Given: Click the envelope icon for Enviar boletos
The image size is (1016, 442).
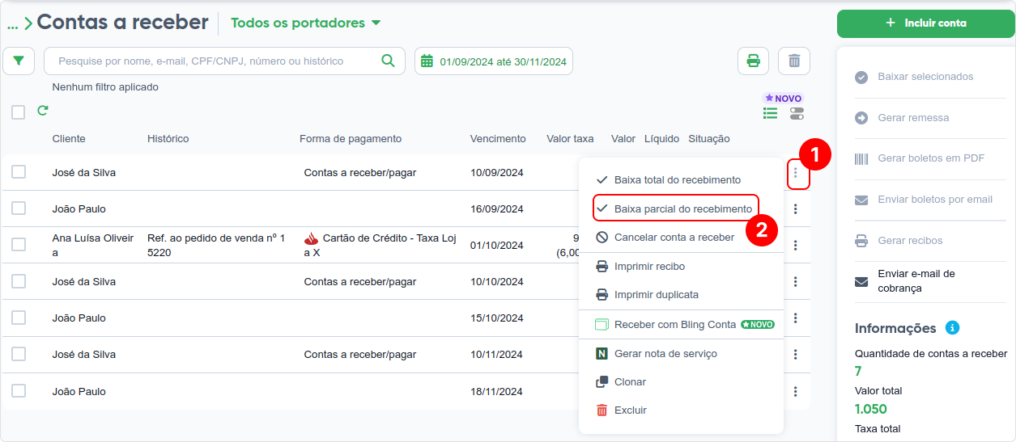Looking at the screenshot, I should 861,200.
